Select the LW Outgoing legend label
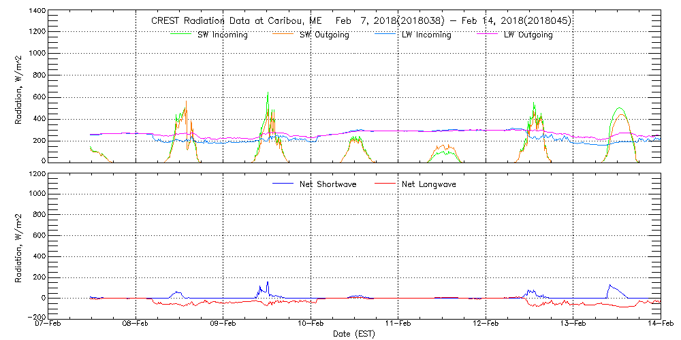681x340 pixels. pos(528,35)
